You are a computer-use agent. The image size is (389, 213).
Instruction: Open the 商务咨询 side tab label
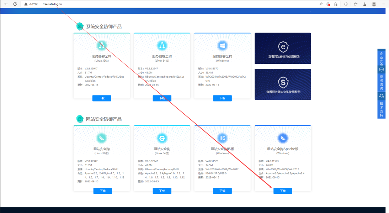coord(382,83)
